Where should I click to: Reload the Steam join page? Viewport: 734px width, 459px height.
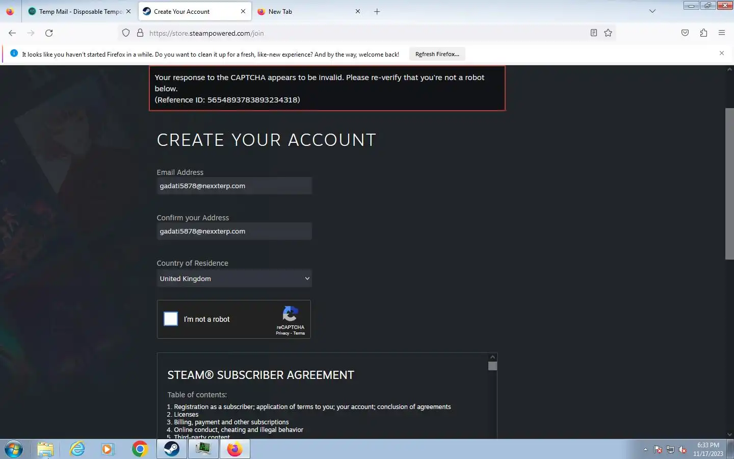pos(49,33)
